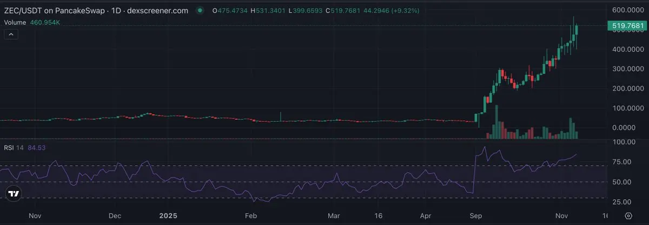Collapse the indicator legend with the chevron button
The image size is (649, 225).
[x=11, y=34]
